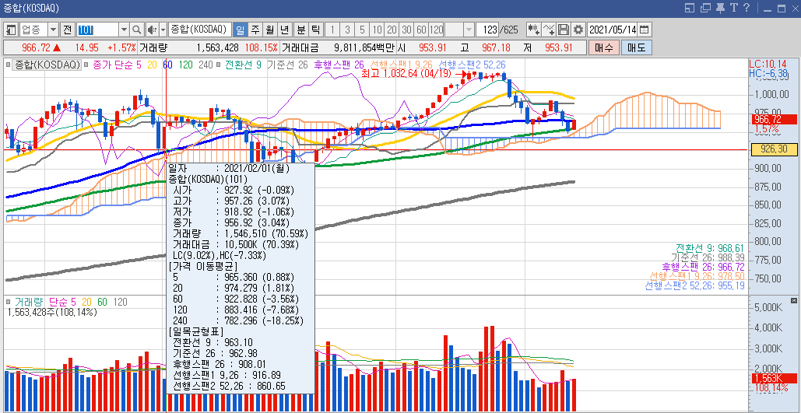The height and width of the screenshot is (413, 801).
Task: Open the calendar date picker icon
Action: (645, 30)
